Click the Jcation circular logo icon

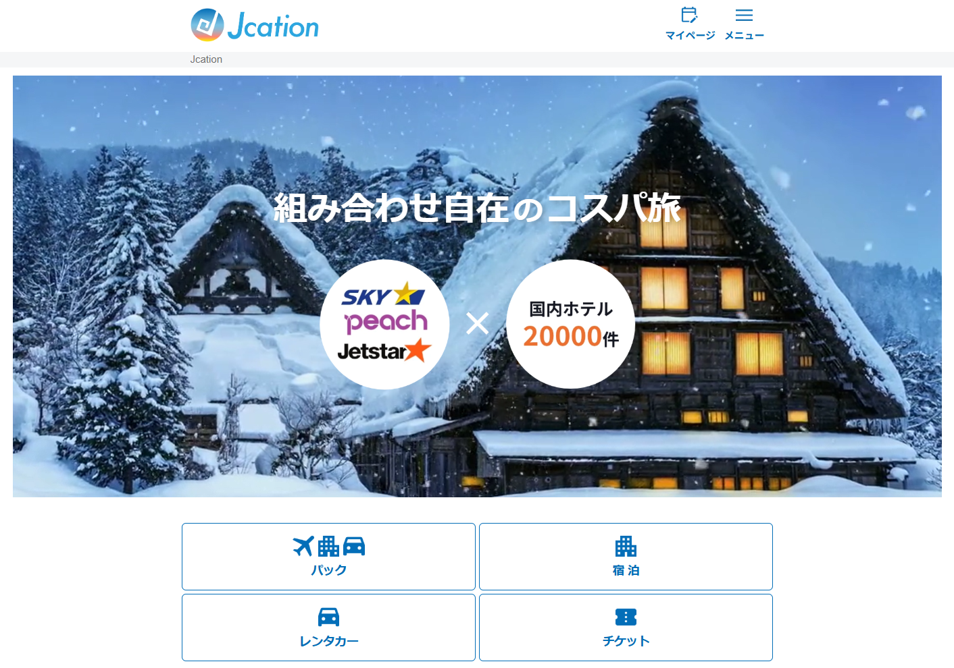click(x=207, y=25)
